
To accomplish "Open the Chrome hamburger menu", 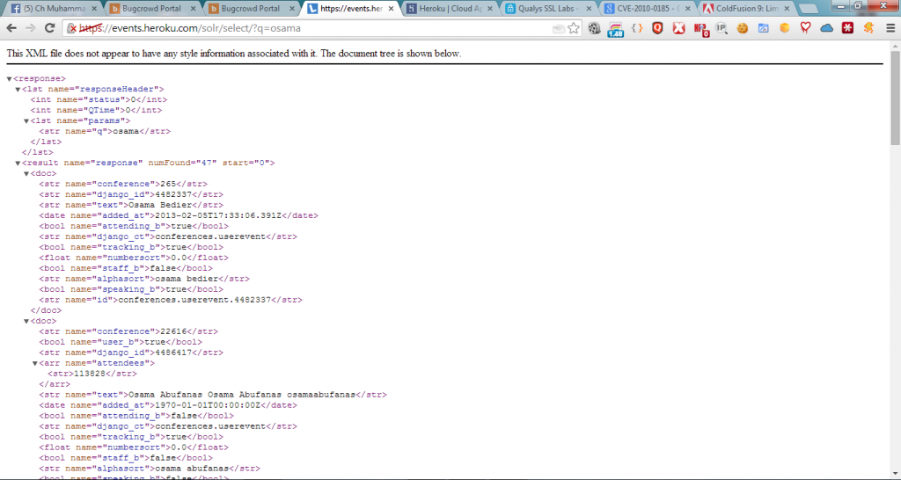I will [x=890, y=28].
